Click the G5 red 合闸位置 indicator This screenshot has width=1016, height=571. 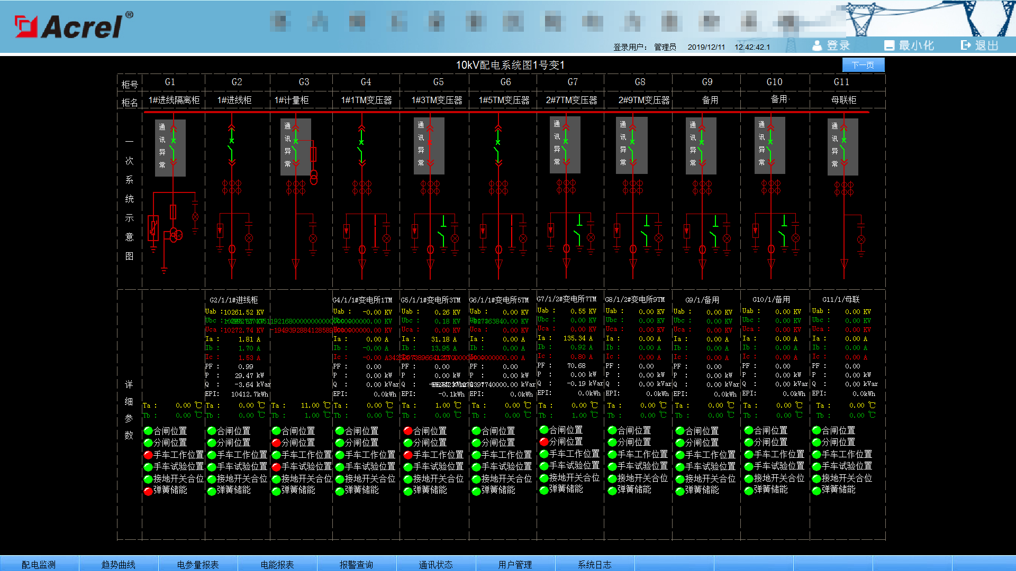408,431
